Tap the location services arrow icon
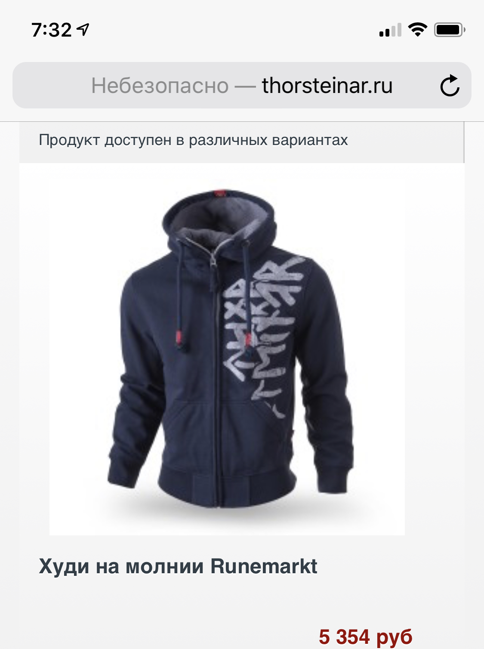Screen dimensions: 484x649 83,30
